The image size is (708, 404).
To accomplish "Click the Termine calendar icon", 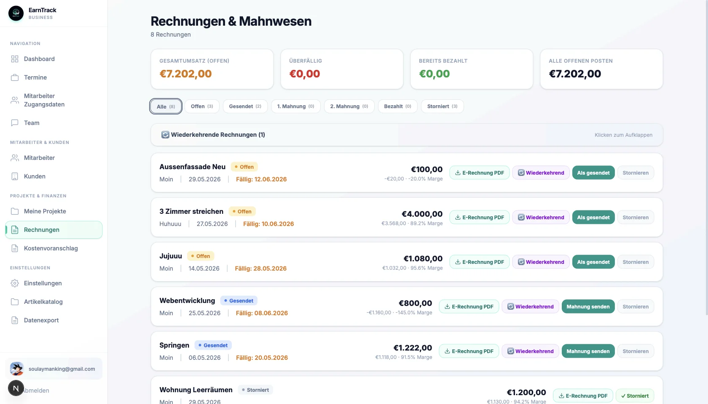I will click(15, 77).
